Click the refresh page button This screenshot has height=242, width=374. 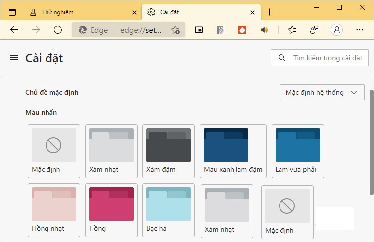(58, 30)
